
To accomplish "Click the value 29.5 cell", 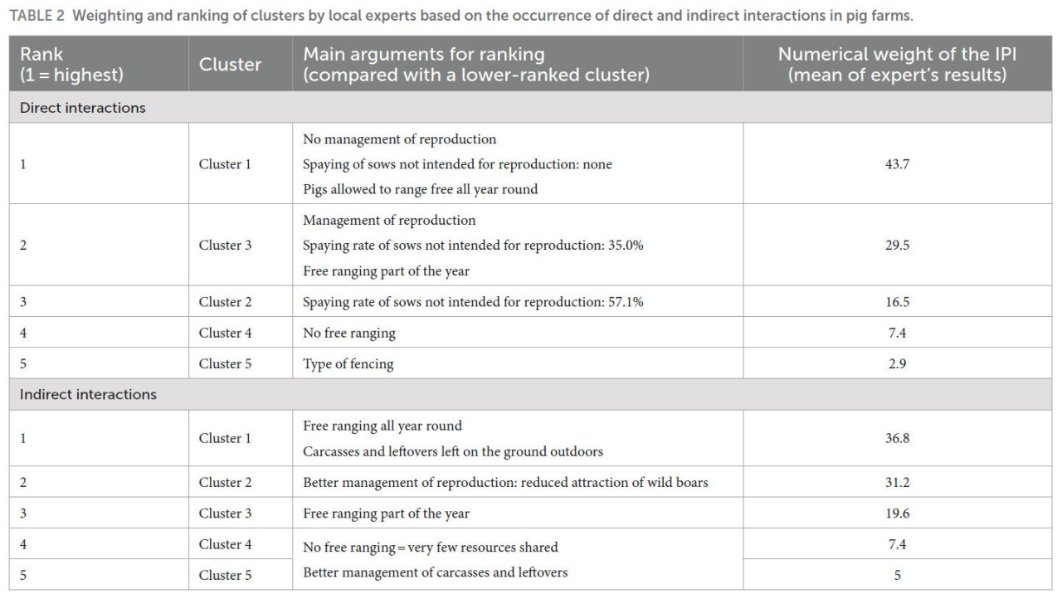I will coord(897,246).
